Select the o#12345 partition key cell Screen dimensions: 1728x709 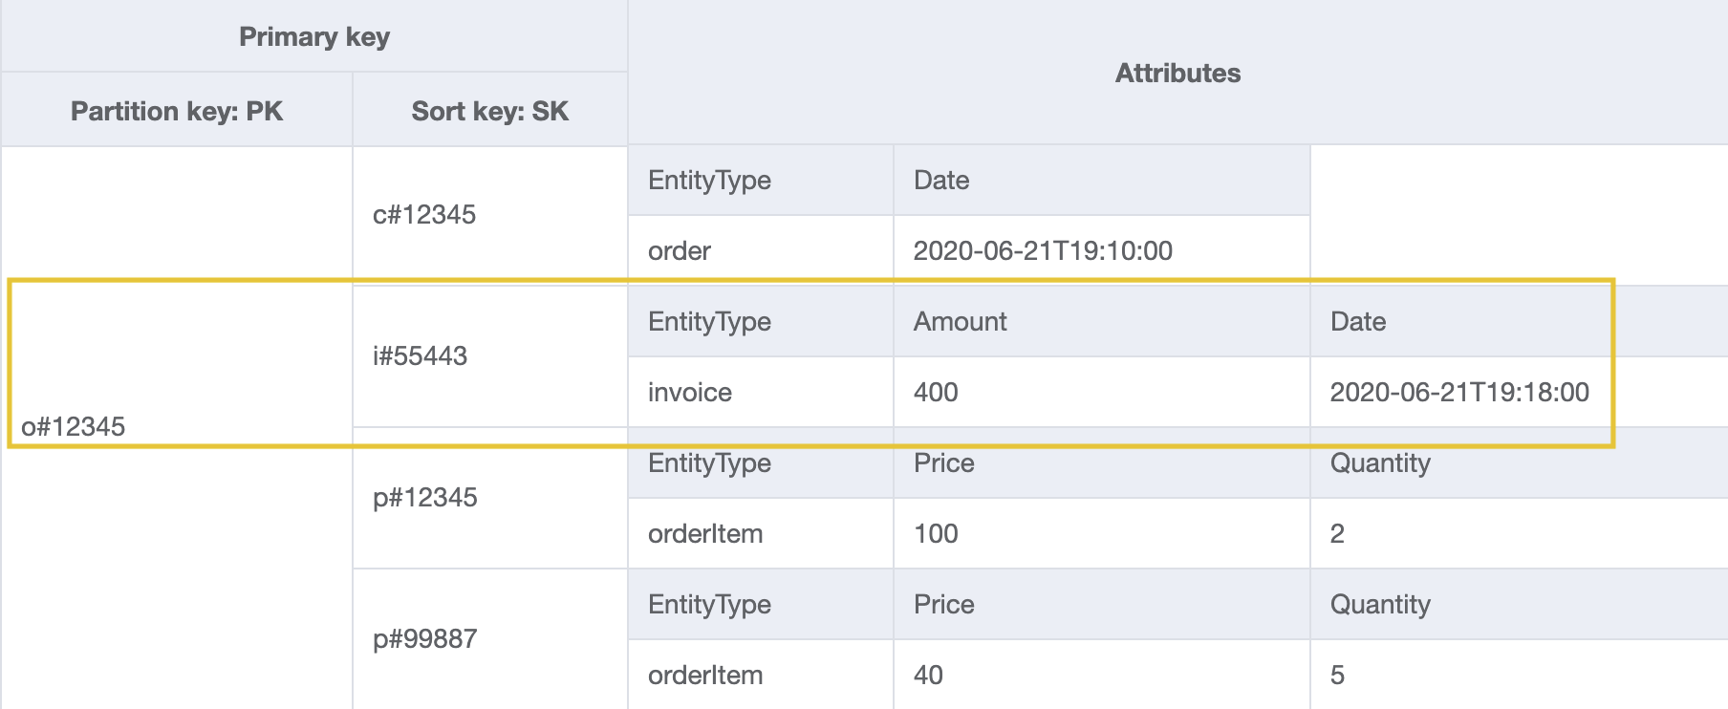click(74, 426)
